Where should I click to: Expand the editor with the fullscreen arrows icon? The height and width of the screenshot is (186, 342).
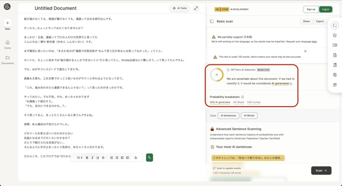196,8
